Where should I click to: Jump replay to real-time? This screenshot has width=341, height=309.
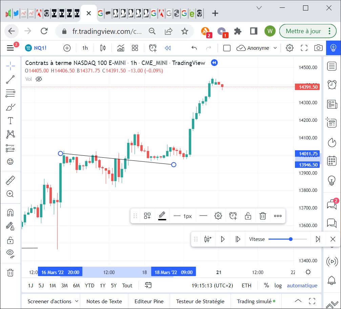pyautogui.click(x=318, y=239)
